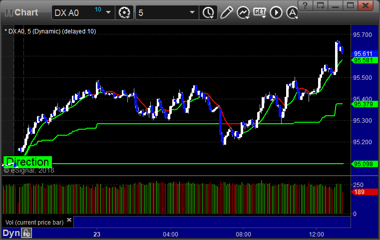This screenshot has width=380, height=240.
Task: Click the GET data button icon
Action: [x=260, y=12]
